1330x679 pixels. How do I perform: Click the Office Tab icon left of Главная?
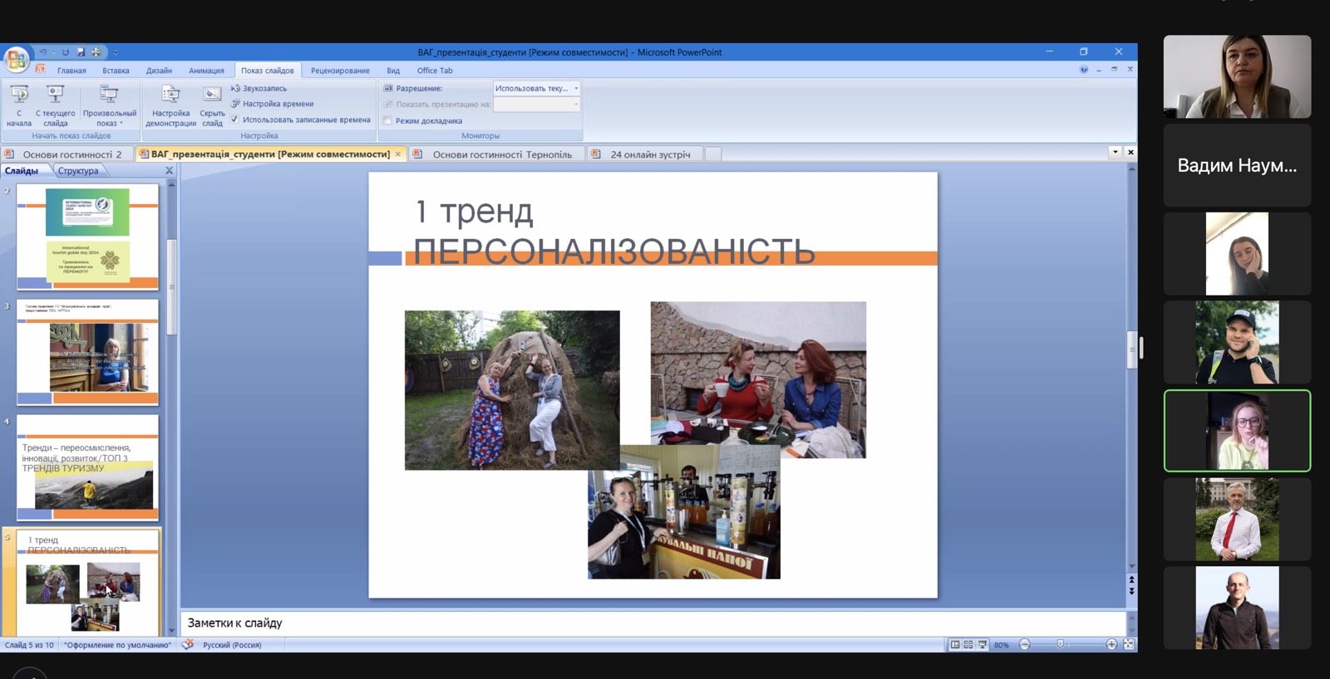click(x=40, y=70)
